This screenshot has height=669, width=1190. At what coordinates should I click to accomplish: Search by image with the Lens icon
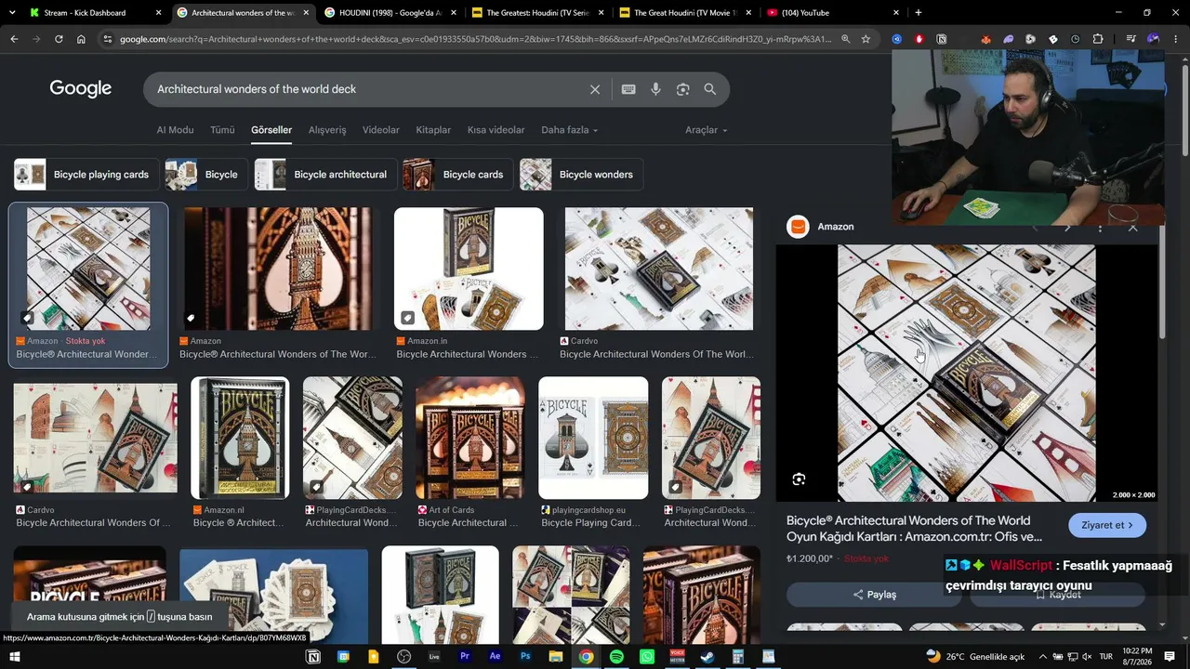pos(682,89)
